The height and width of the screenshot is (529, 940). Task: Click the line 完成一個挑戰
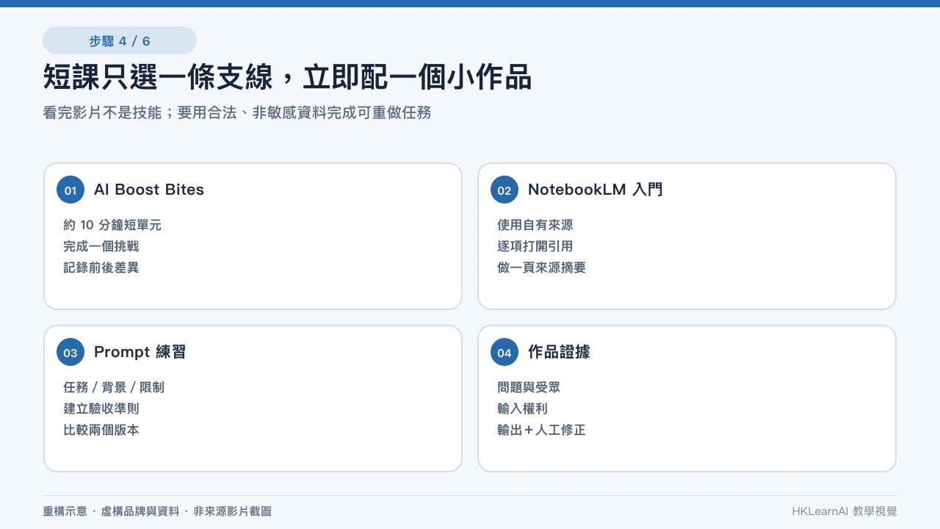point(101,246)
